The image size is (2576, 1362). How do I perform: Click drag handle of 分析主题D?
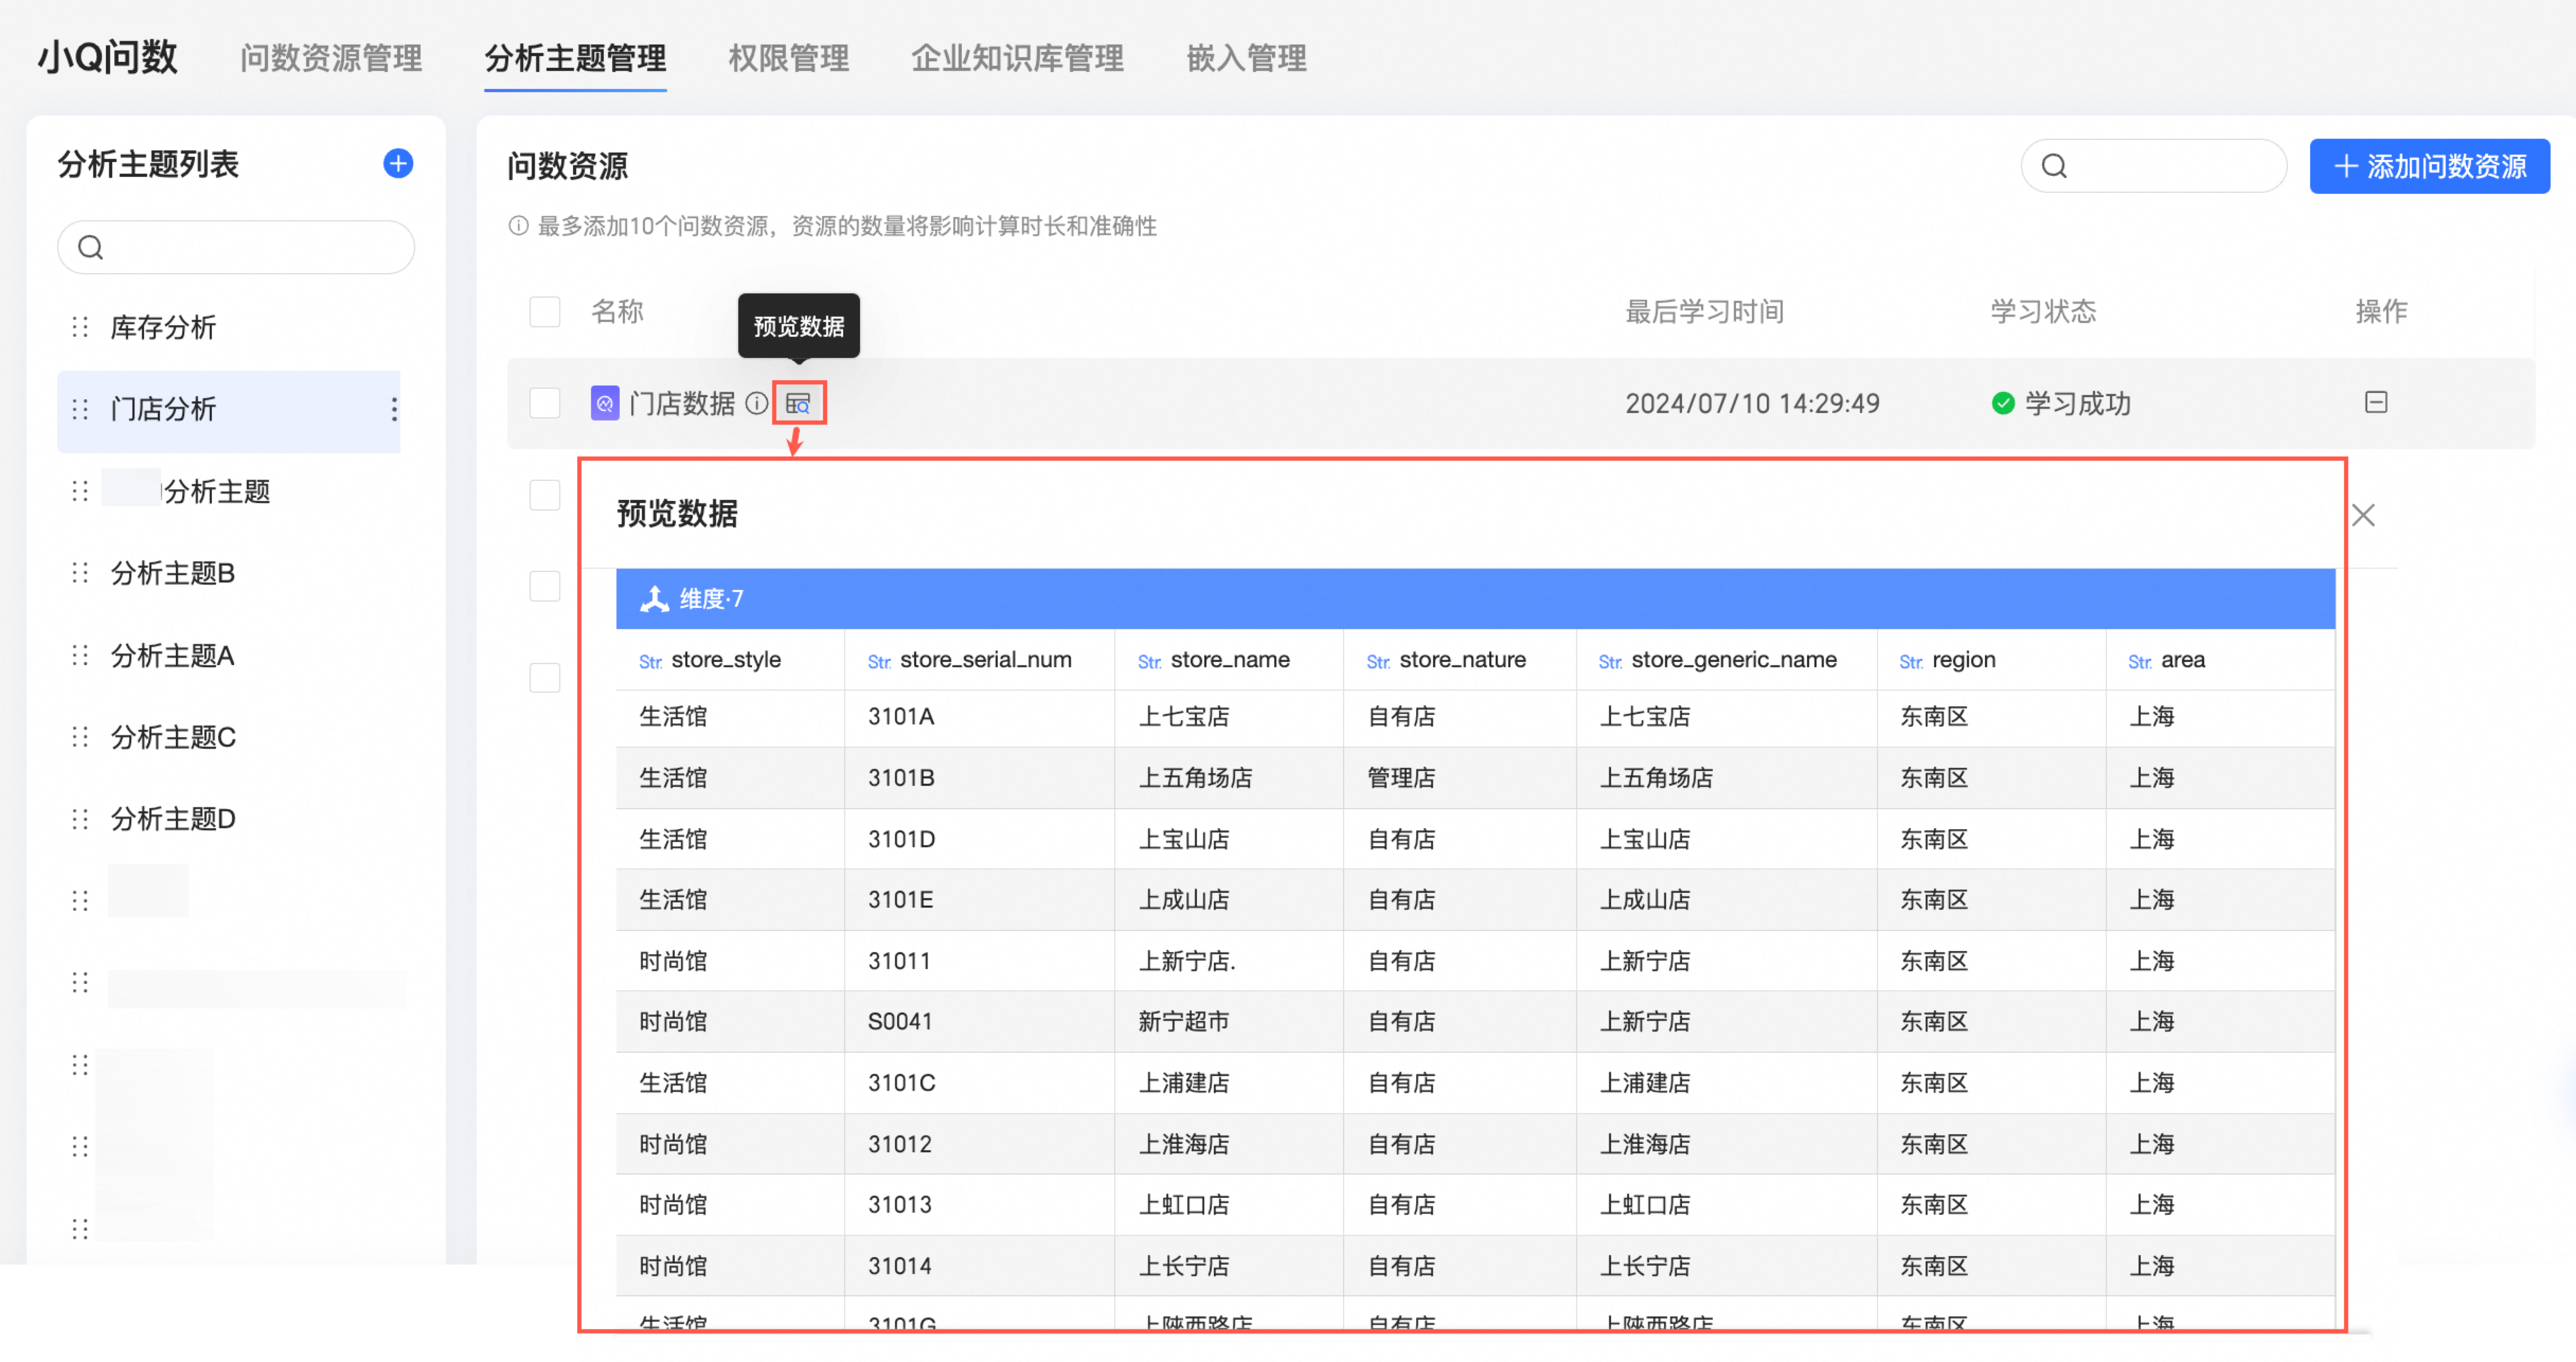(80, 819)
